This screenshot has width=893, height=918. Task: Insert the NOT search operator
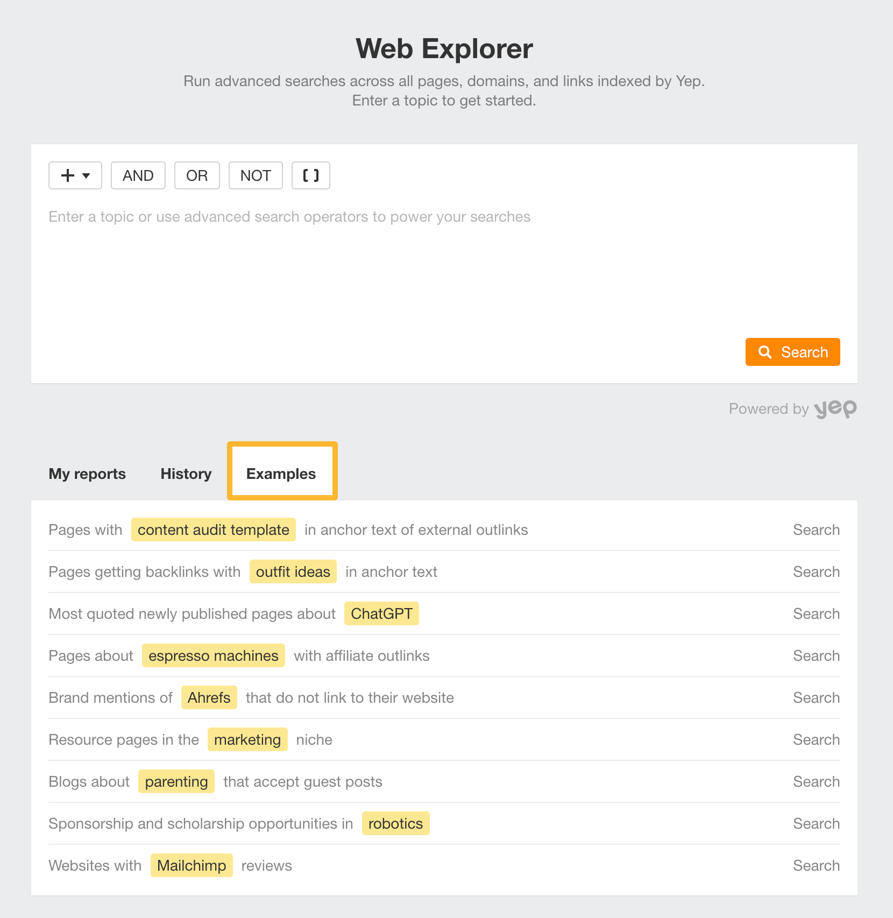click(255, 175)
